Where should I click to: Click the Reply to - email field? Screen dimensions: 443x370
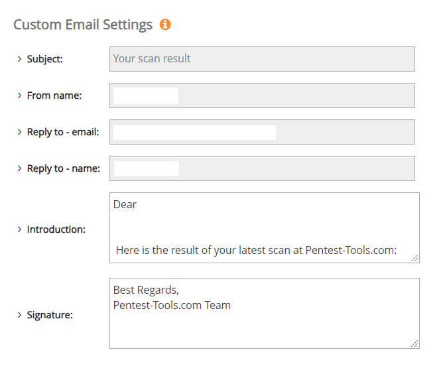(x=262, y=131)
